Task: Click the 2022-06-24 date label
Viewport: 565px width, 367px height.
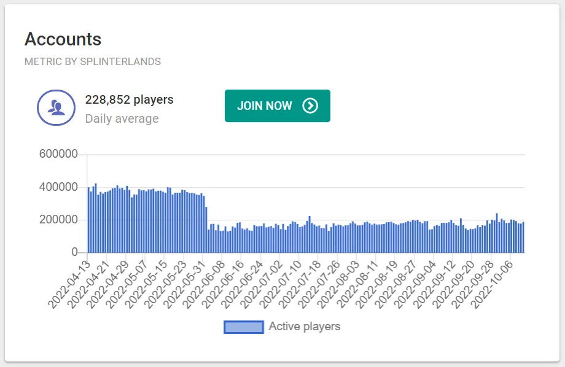Action: click(x=241, y=279)
